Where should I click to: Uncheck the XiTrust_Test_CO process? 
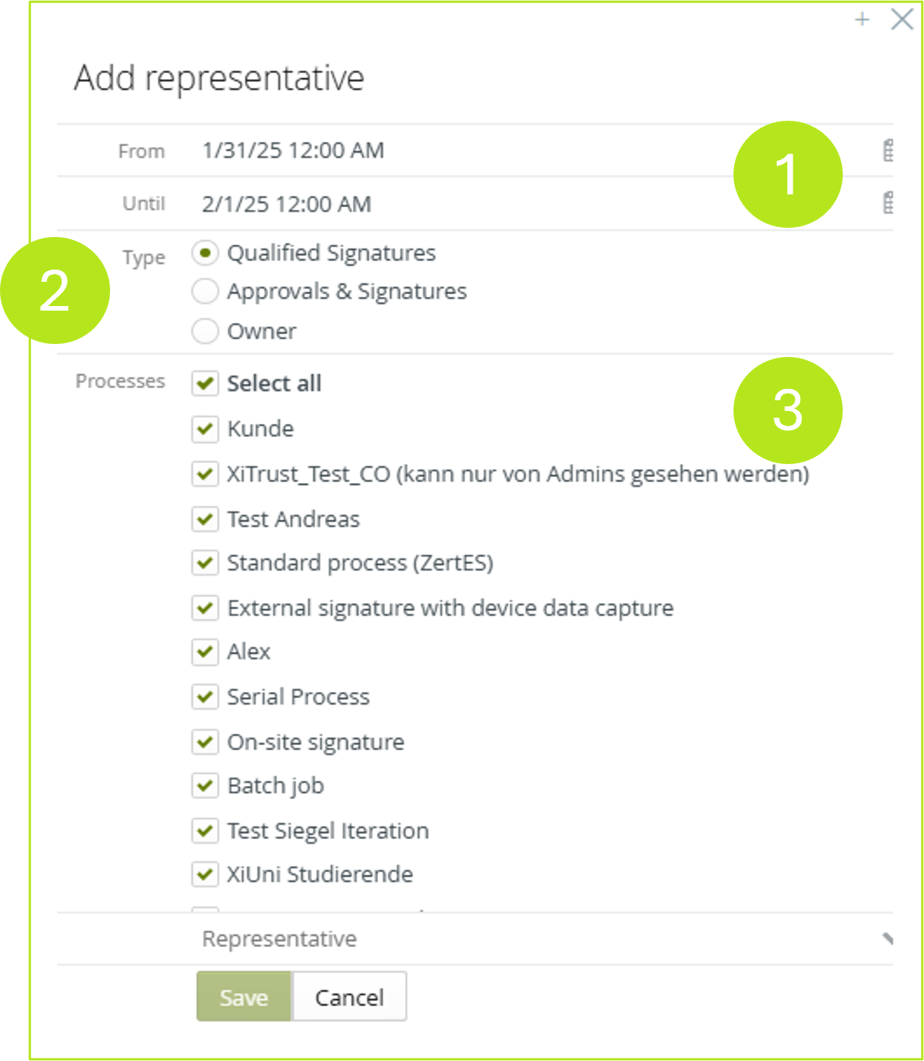205,474
